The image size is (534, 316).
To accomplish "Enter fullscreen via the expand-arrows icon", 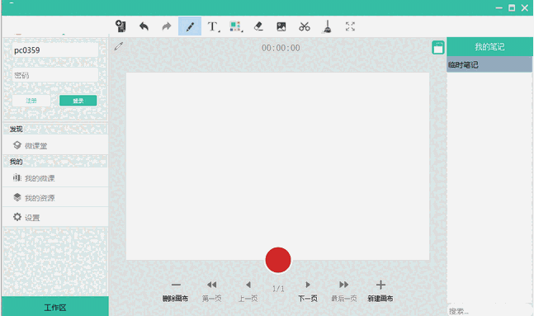I will 350,26.
